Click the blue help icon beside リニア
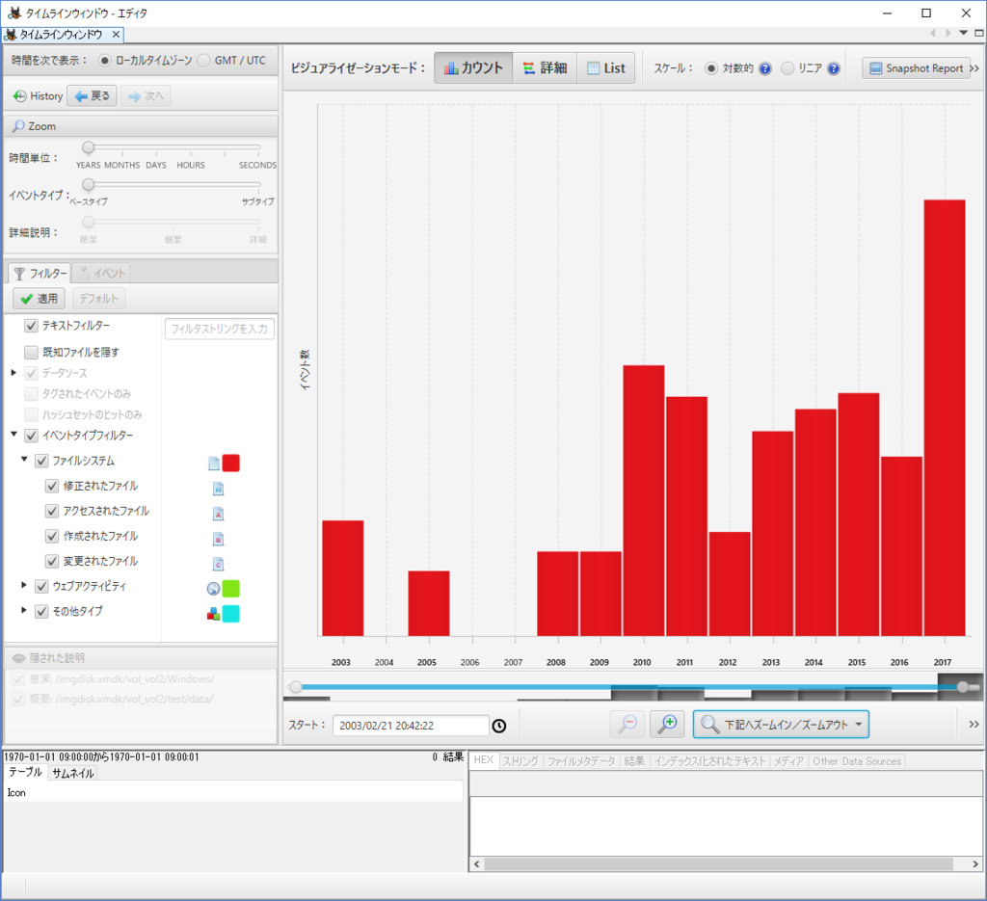The height and width of the screenshot is (901, 987). [834, 68]
